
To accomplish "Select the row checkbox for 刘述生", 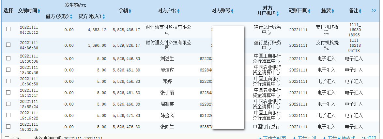I will click(x=8, y=58).
